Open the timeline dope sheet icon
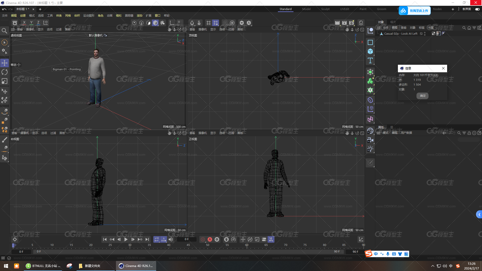 (x=361, y=239)
